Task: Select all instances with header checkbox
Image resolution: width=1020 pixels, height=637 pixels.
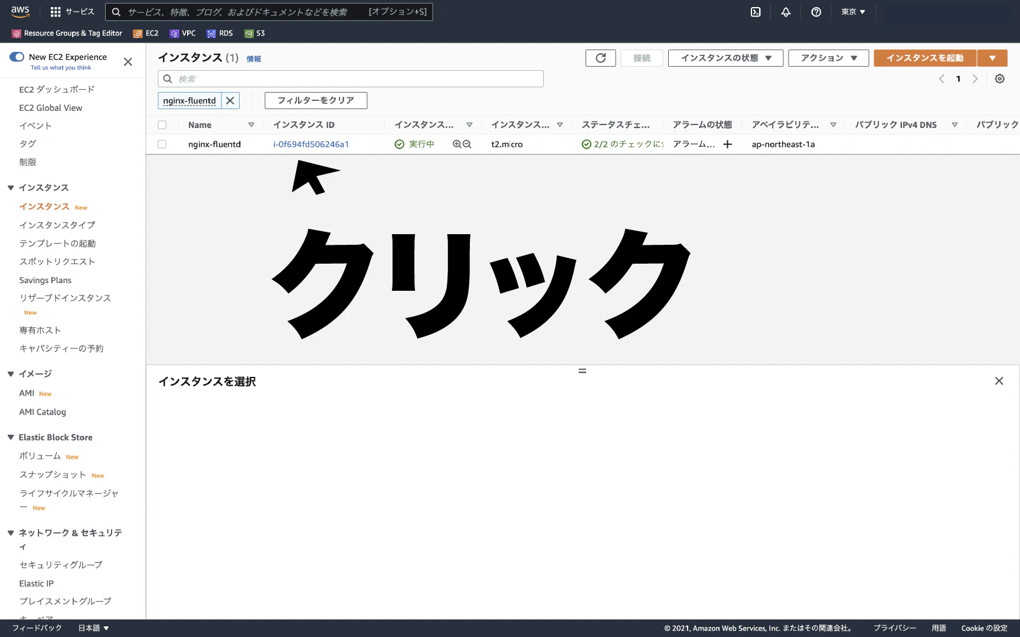Action: point(162,124)
